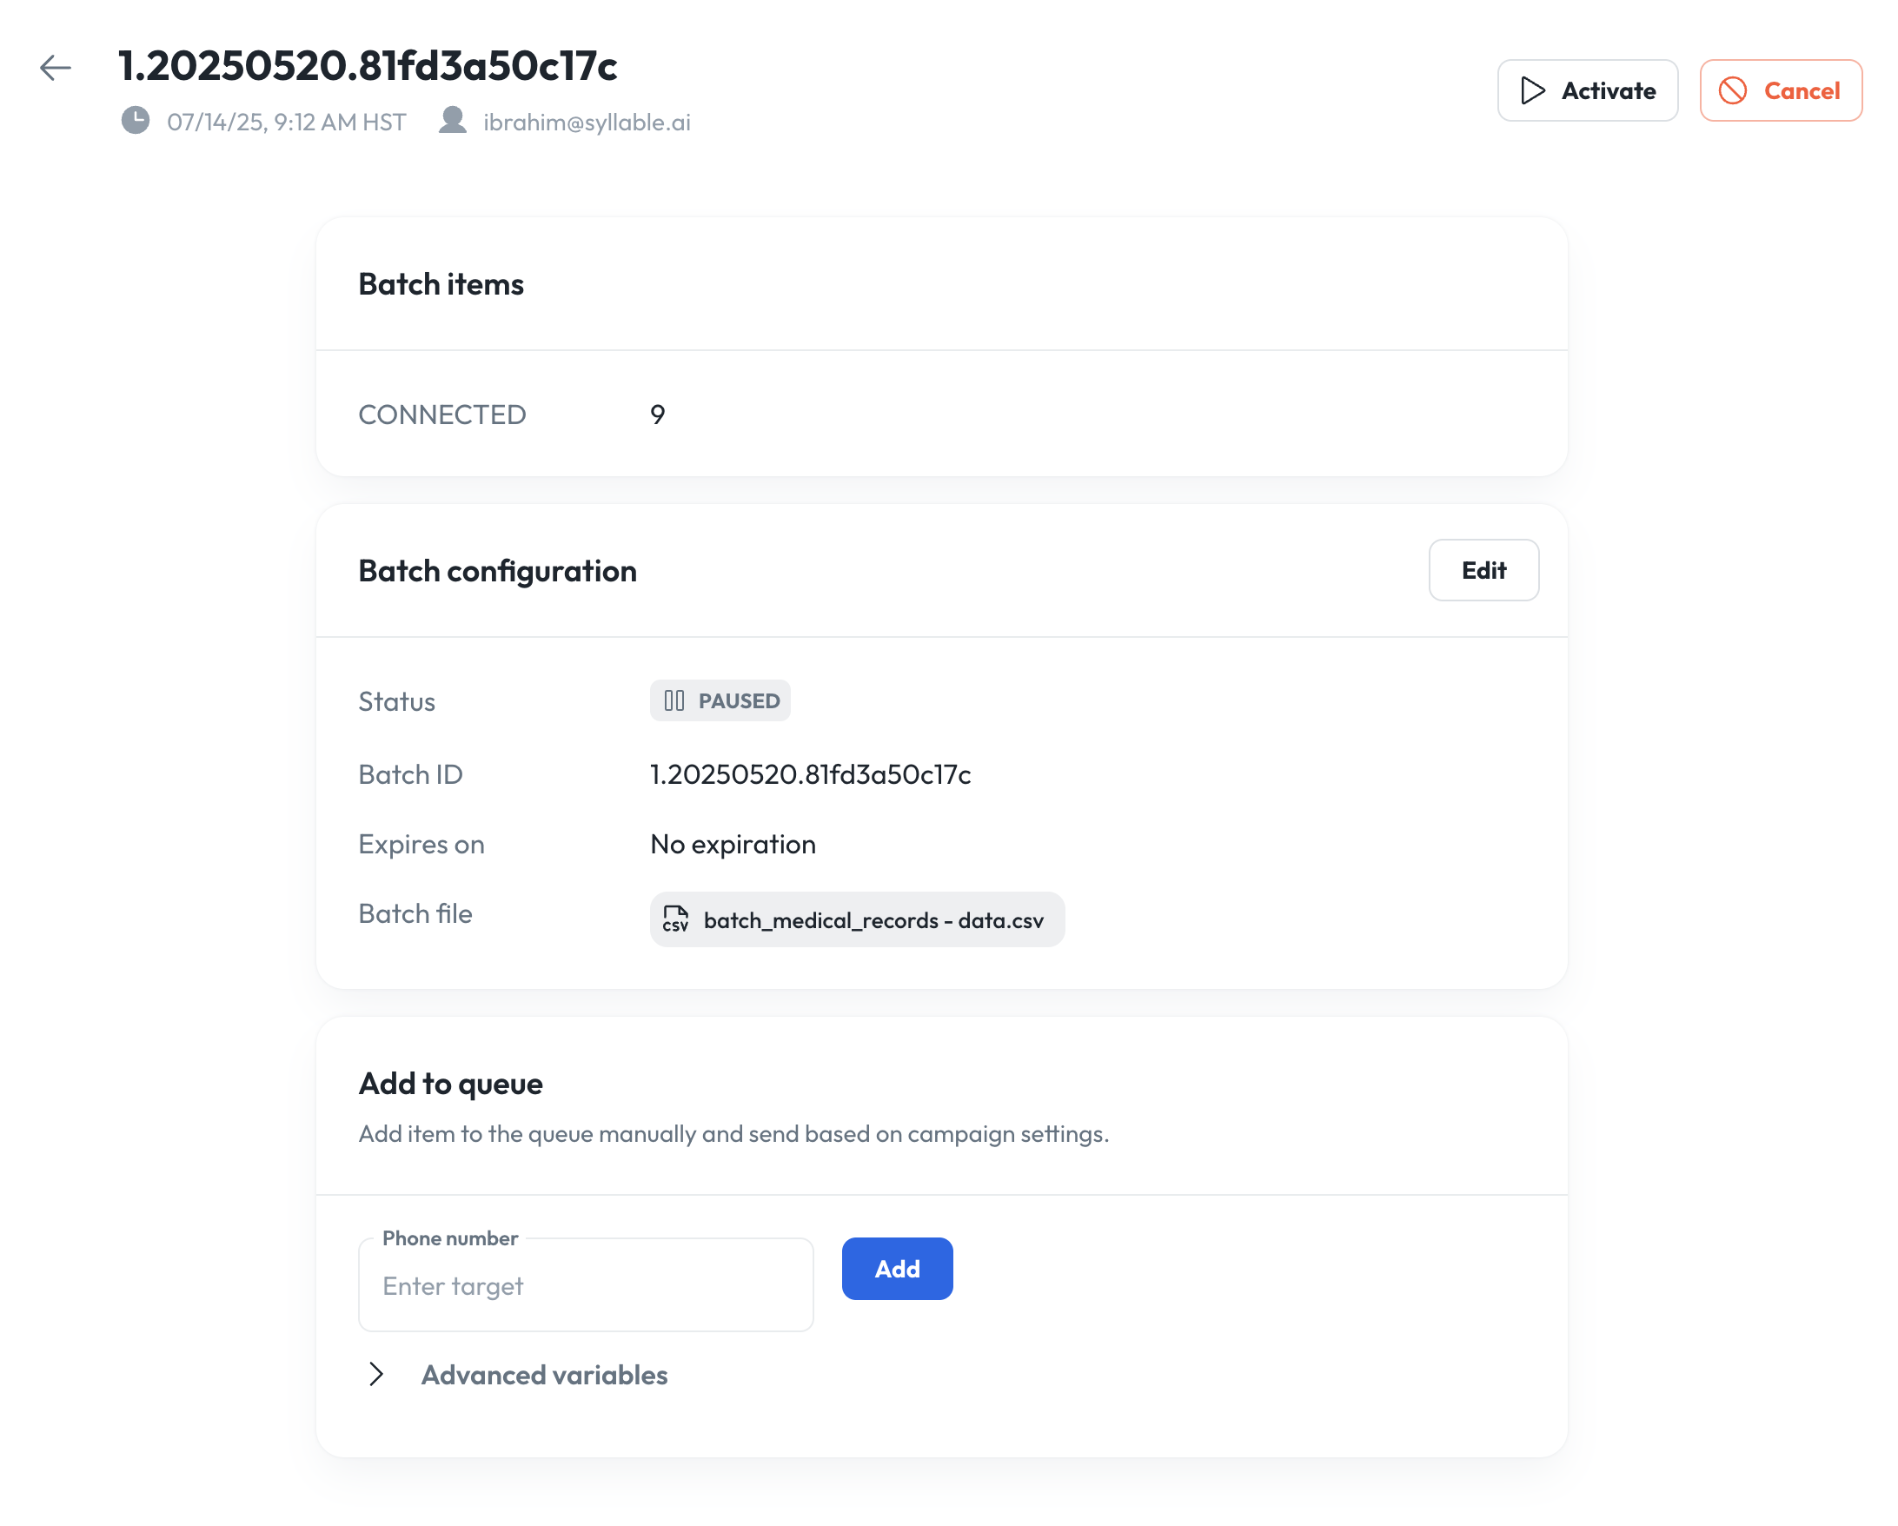Select the Batch ID value text
The image size is (1898, 1526).
(x=811, y=775)
